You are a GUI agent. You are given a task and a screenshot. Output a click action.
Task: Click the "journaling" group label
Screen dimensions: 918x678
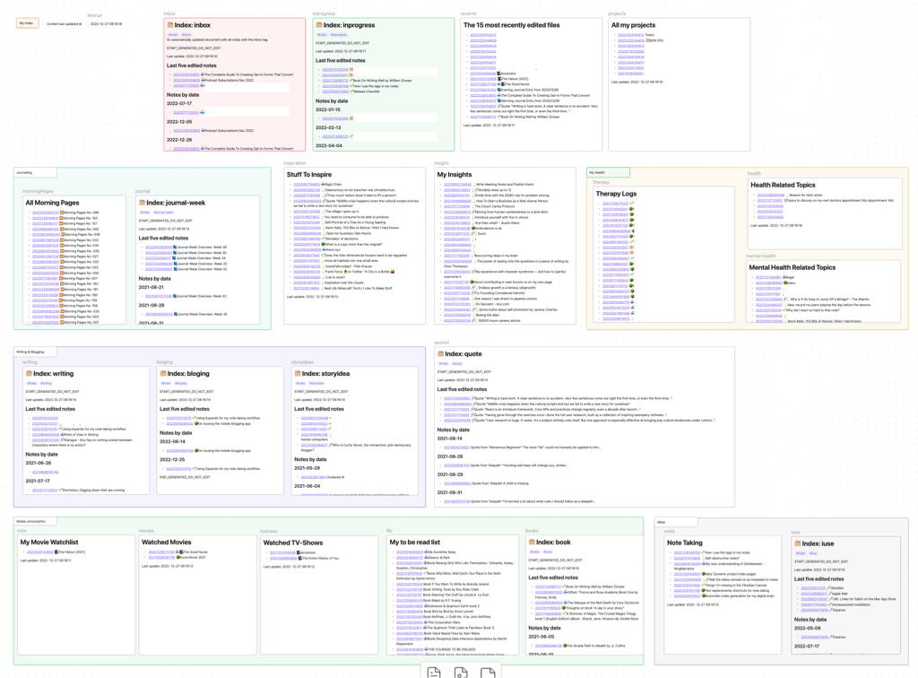click(26, 172)
